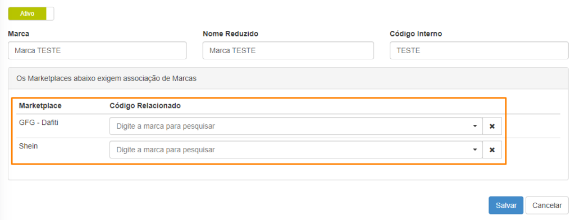
Task: Click the Código Interno field label
Action: click(x=416, y=34)
